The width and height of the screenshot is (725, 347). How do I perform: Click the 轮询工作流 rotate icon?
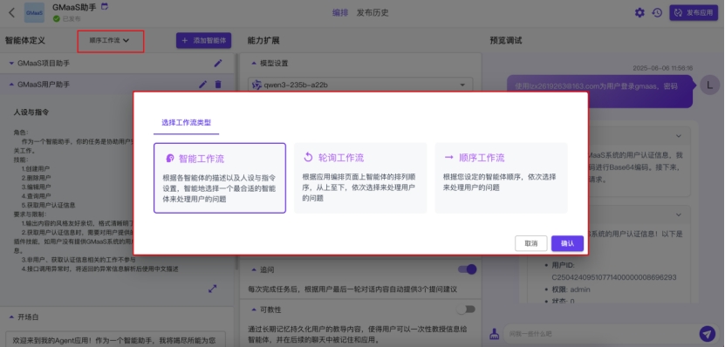(x=308, y=158)
